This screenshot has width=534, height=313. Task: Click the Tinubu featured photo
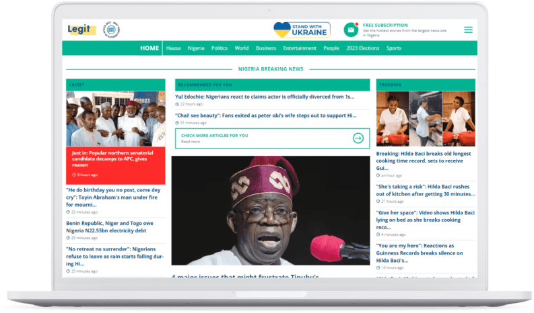pos(271,210)
